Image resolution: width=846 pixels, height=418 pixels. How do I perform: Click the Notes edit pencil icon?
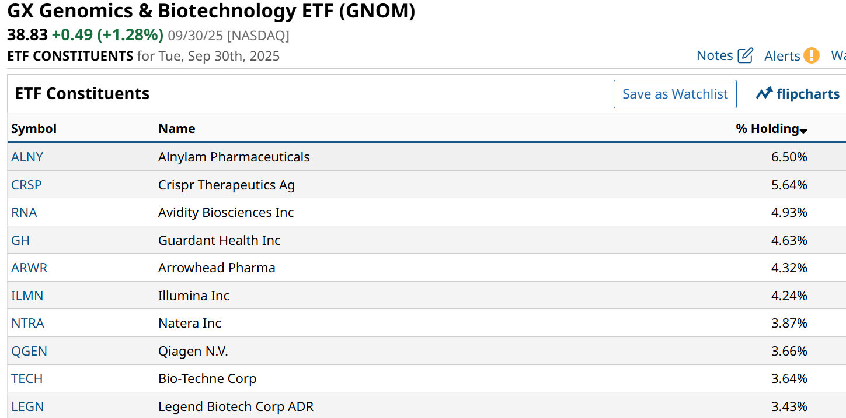point(745,55)
